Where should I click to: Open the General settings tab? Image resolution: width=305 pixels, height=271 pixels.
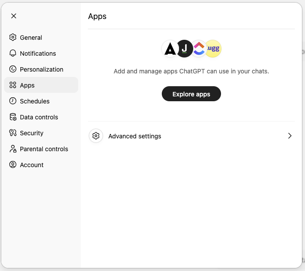click(x=41, y=37)
